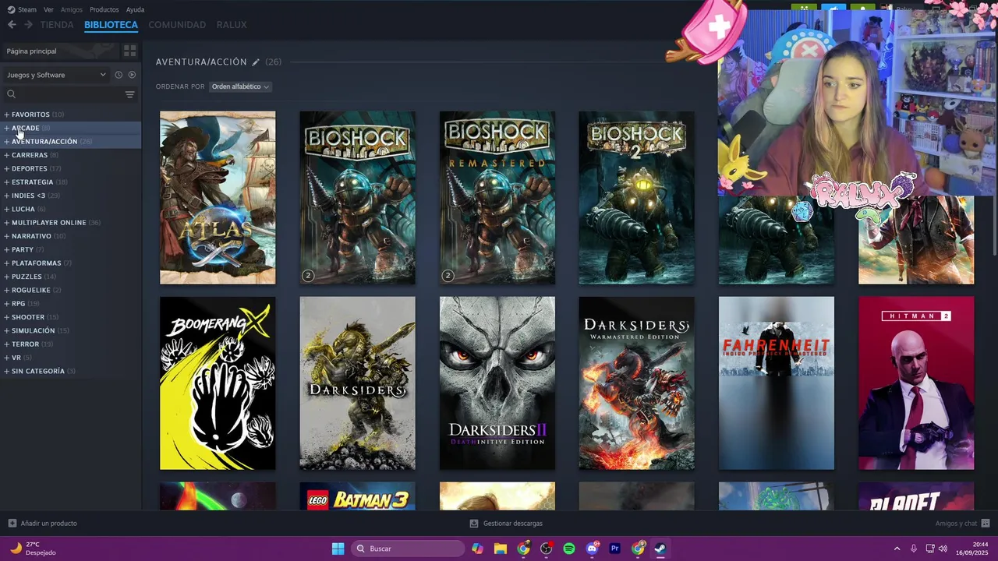
Task: Click the library search magnifier icon
Action: (x=11, y=94)
